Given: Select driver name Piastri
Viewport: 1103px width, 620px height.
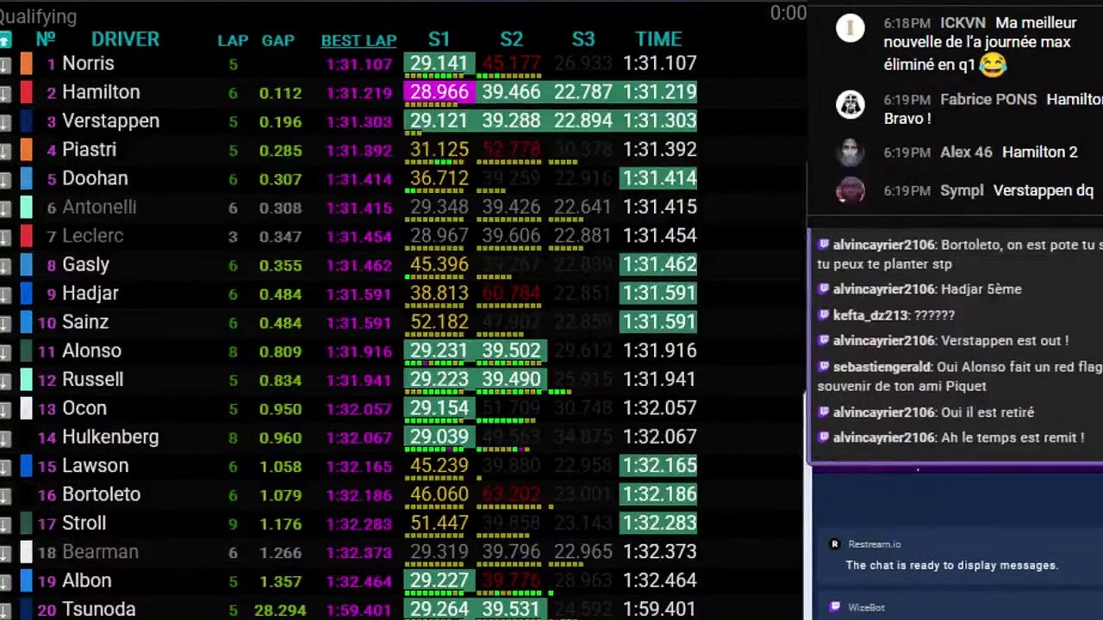Looking at the screenshot, I should 89,150.
